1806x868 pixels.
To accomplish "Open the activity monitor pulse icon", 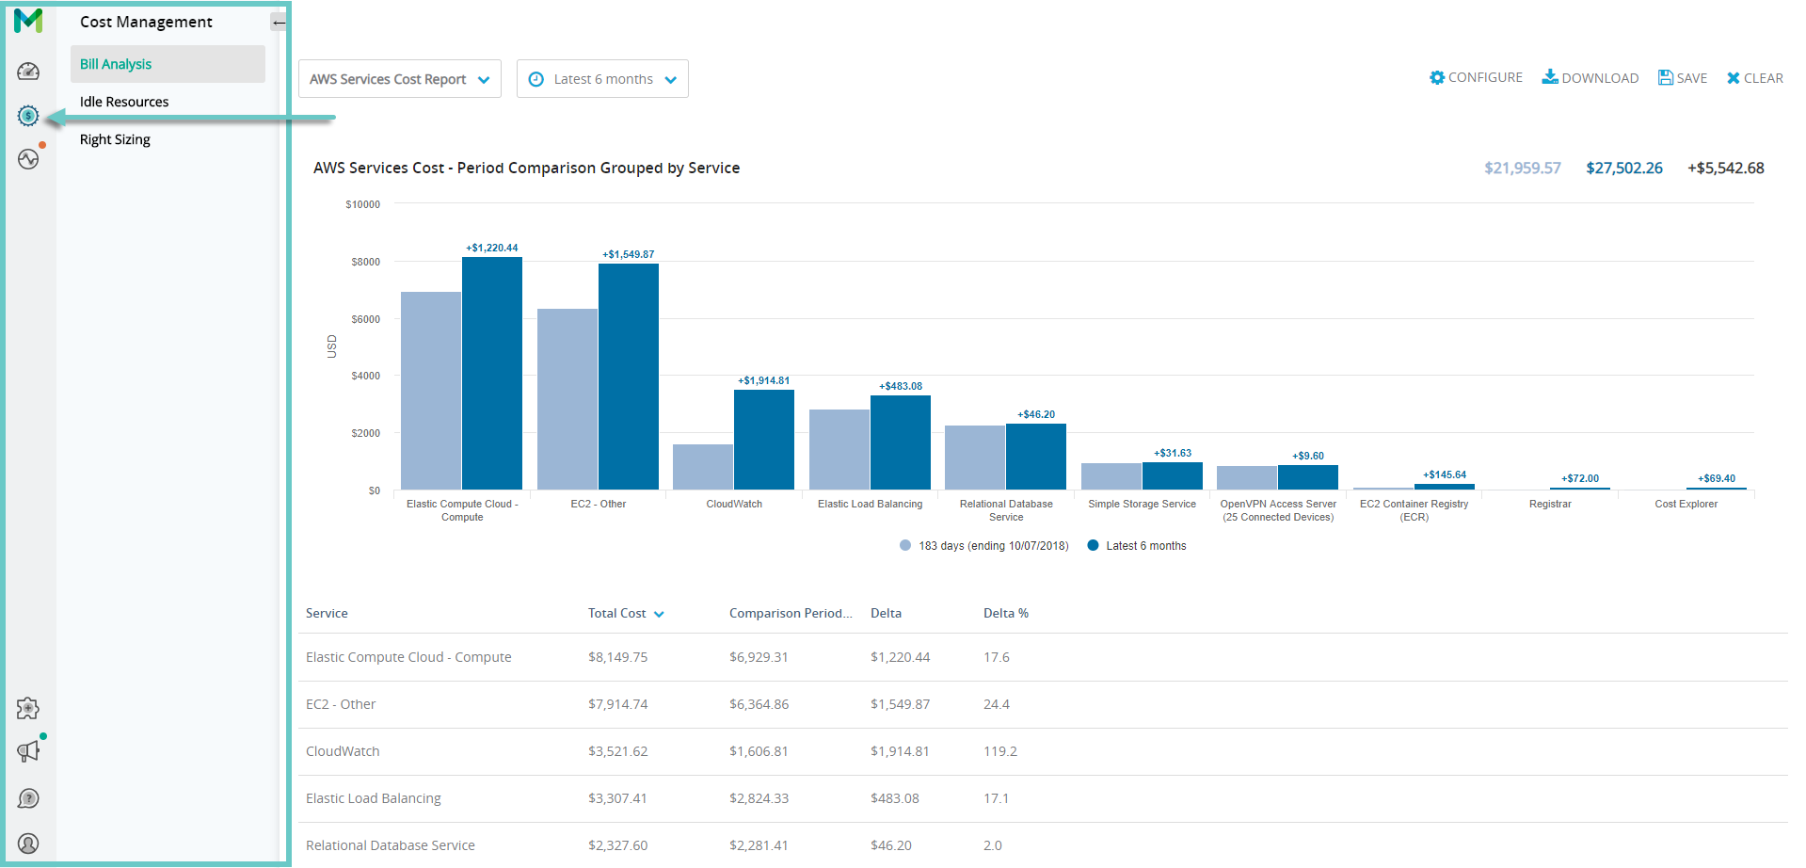I will (28, 159).
